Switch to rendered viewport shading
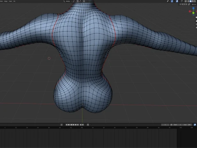Viewport: 197px width, 148px height. 195,1
